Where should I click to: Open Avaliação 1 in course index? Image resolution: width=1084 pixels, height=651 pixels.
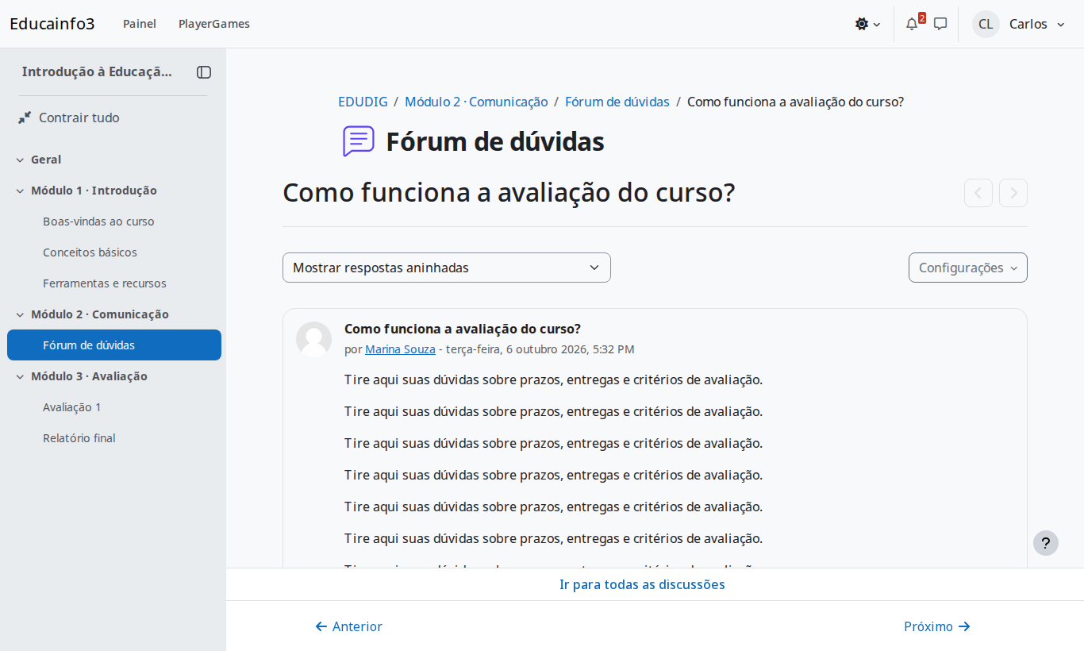point(72,407)
